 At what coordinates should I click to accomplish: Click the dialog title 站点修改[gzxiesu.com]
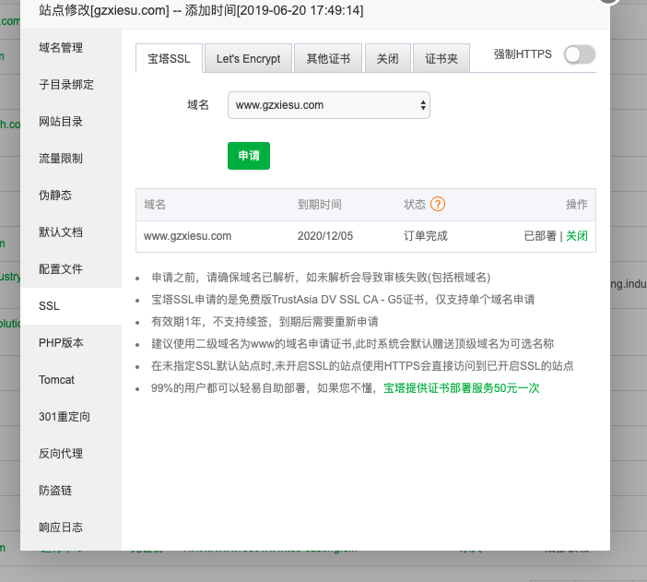(x=104, y=10)
